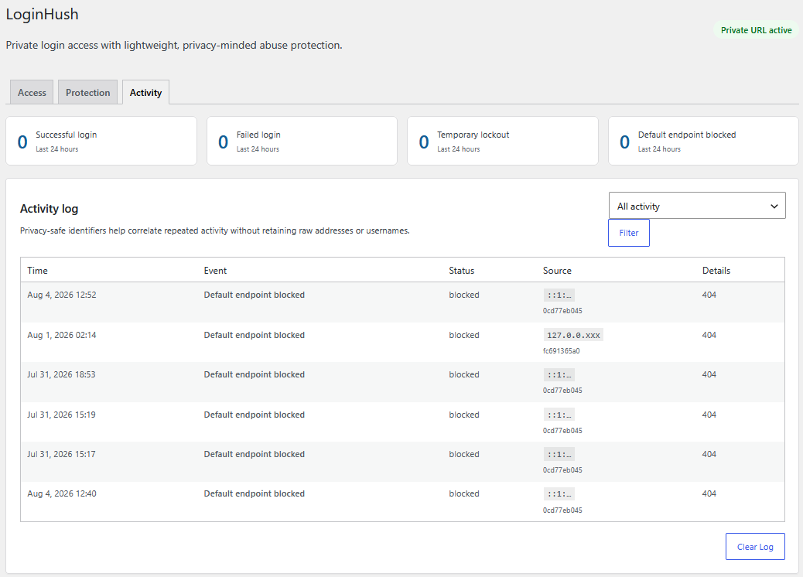Click the Clear Log button
The image size is (803, 577).
pos(755,547)
